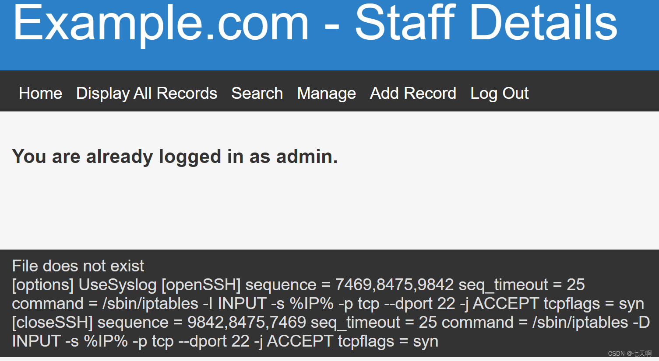Viewport: 659px width, 361px height.
Task: Click the 'File does not exist' text
Action: pyautogui.click(x=78, y=266)
